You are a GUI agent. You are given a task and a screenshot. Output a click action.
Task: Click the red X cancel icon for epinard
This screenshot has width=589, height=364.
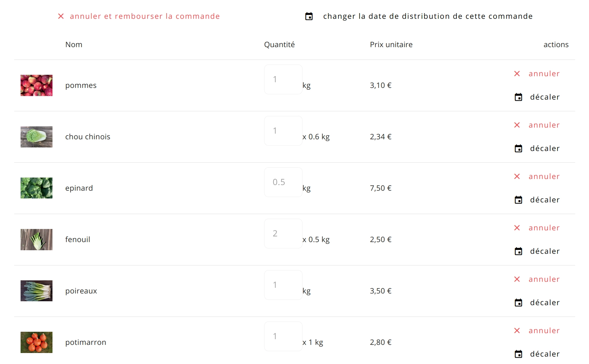(517, 177)
